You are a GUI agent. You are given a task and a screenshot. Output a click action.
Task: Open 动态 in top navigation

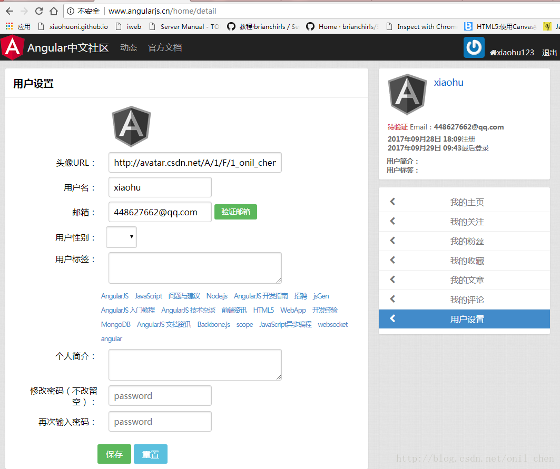pyautogui.click(x=129, y=47)
